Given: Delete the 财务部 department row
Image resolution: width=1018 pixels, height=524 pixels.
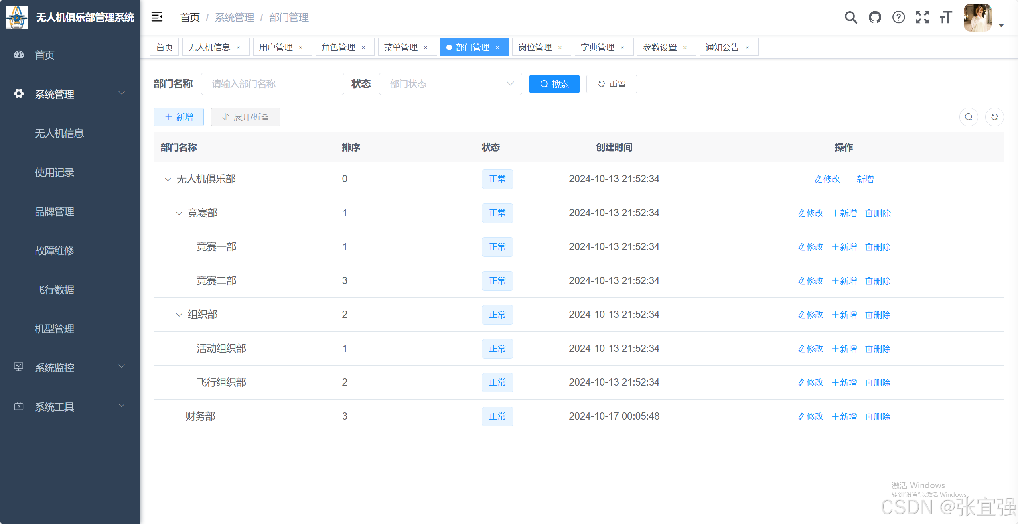Looking at the screenshot, I should (x=878, y=416).
